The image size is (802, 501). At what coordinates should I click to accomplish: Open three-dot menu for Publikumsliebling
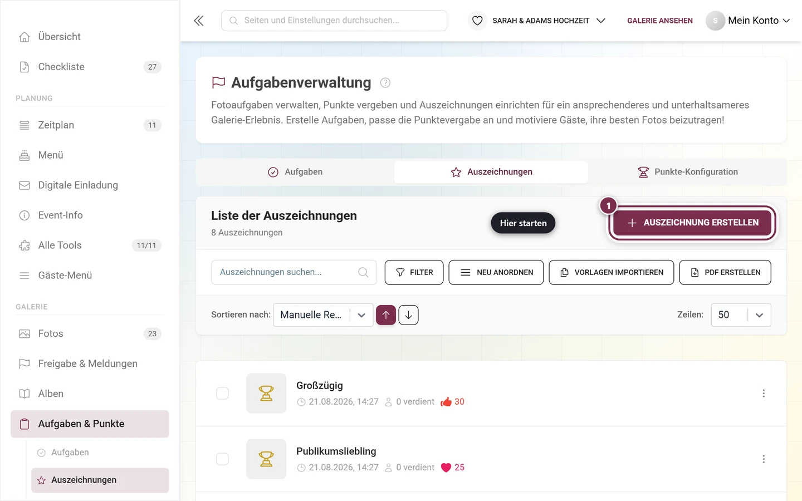pos(764,459)
